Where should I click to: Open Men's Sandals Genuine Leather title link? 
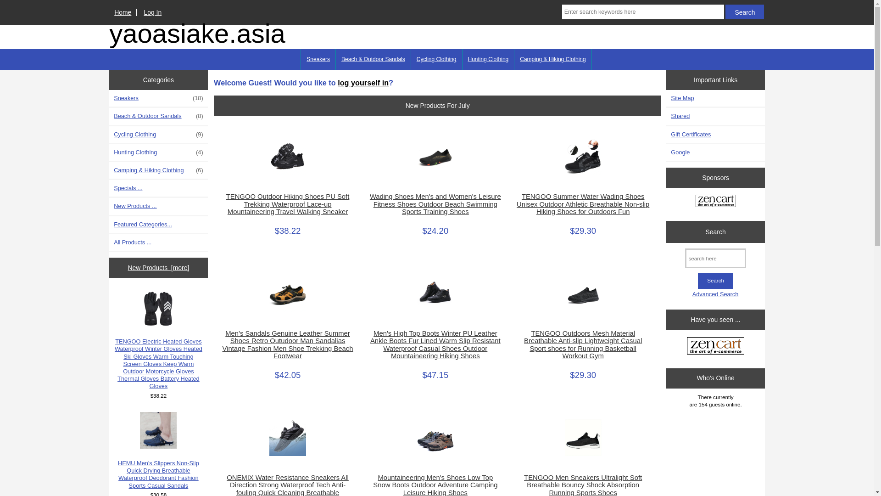coord(288,345)
